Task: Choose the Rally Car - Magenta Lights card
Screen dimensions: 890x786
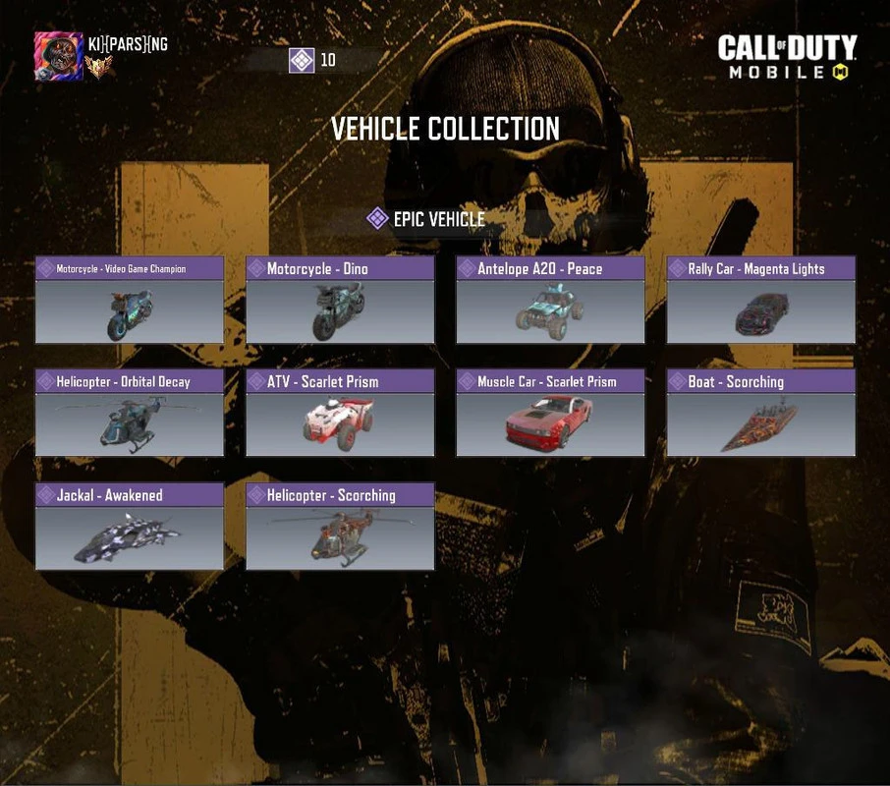Action: click(x=761, y=300)
